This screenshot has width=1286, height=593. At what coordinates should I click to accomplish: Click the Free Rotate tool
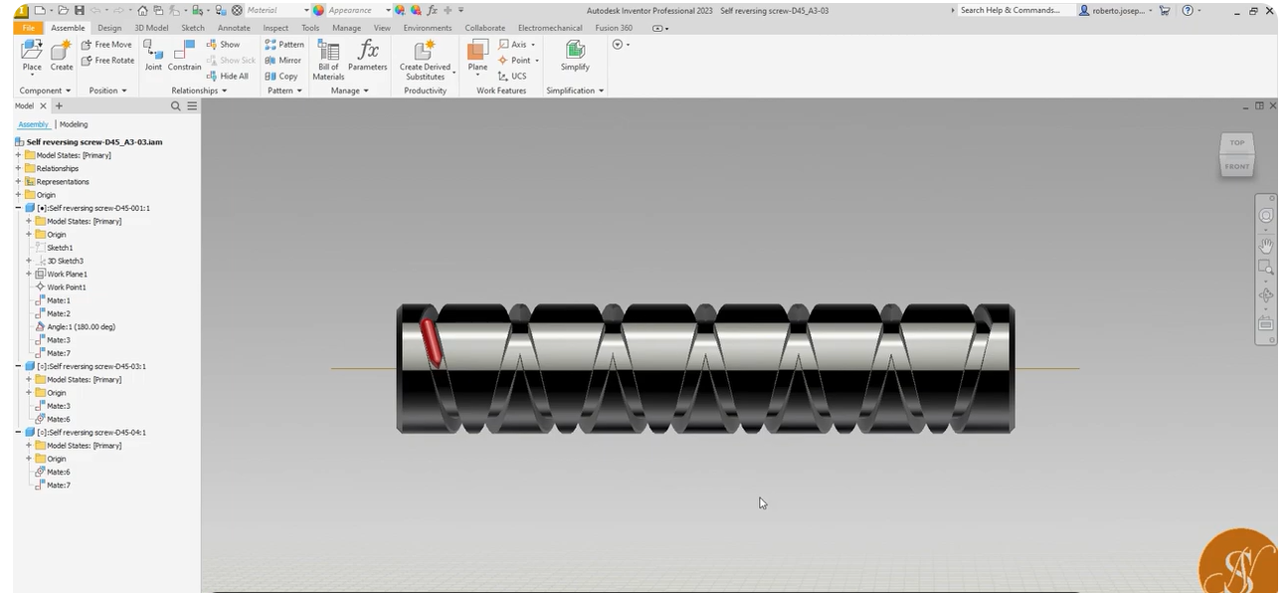(x=107, y=60)
